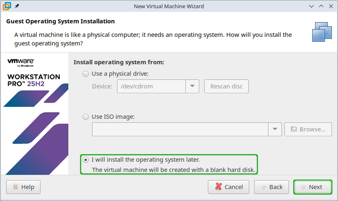
Task: Close the New Virtual Machine Wizard
Action: (331, 7)
